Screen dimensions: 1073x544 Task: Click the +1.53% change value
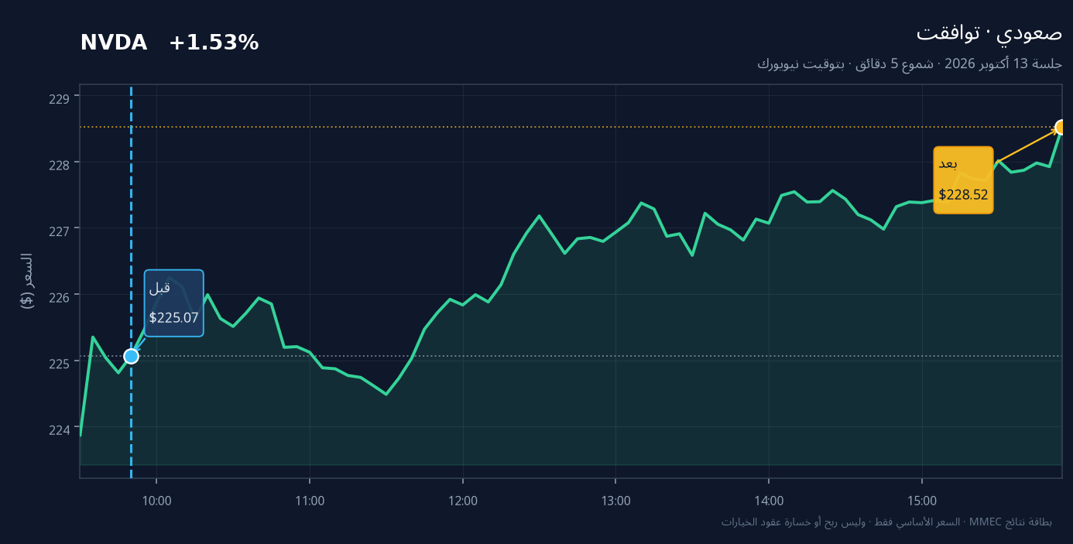pyautogui.click(x=214, y=43)
